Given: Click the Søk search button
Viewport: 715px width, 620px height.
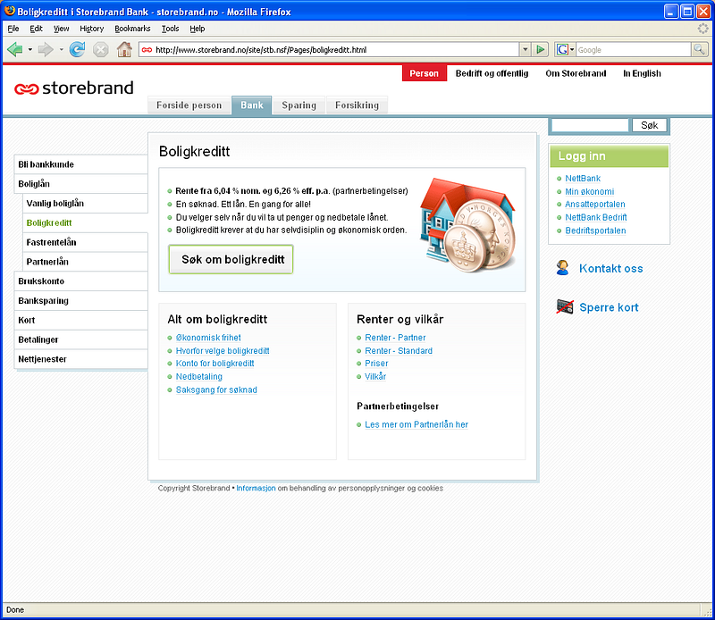Looking at the screenshot, I should pyautogui.click(x=650, y=125).
